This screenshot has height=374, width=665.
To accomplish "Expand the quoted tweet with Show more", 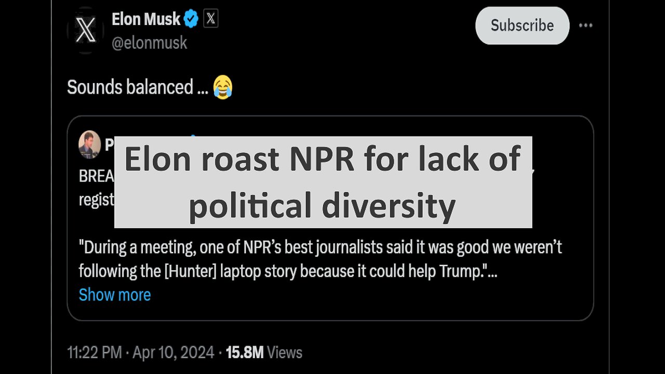I will tap(115, 295).
